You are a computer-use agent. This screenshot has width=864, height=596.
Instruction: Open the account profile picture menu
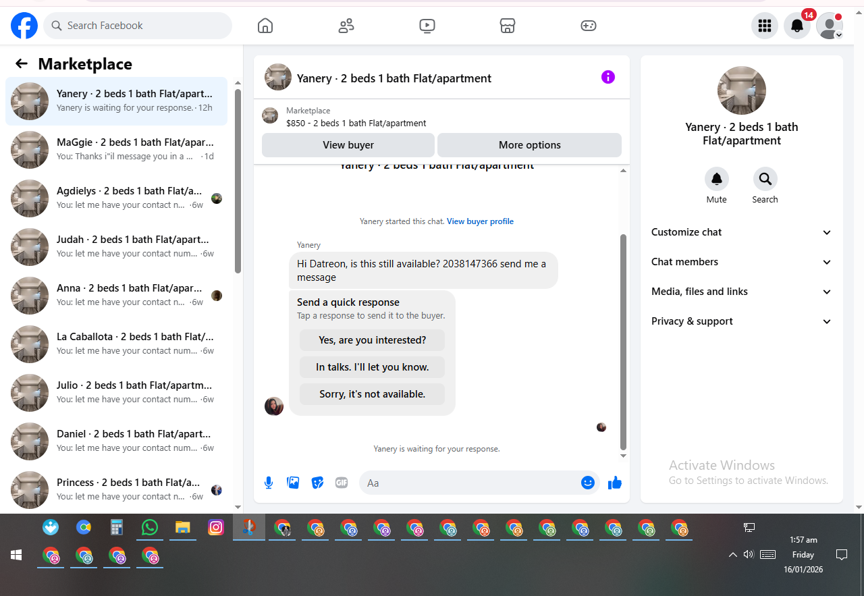click(830, 26)
